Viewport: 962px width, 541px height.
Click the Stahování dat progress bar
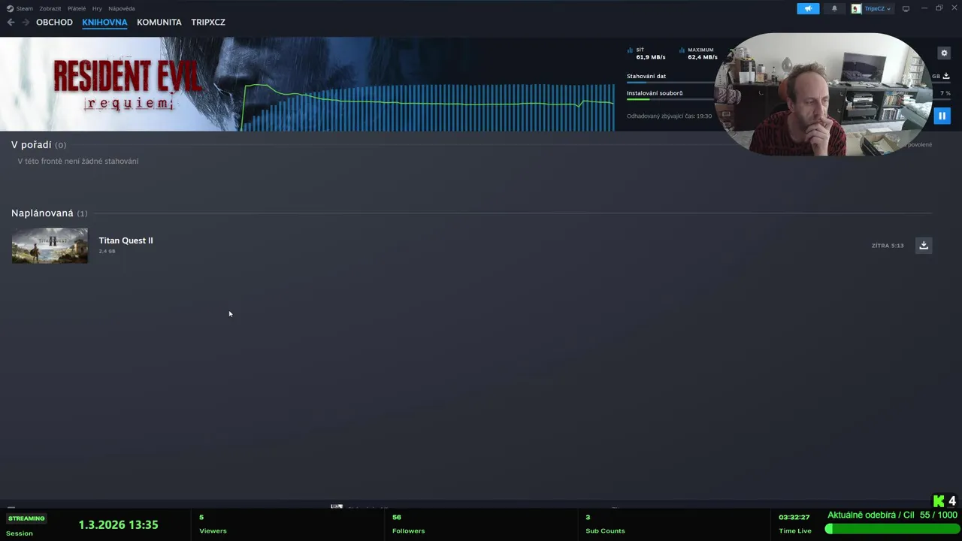click(669, 82)
